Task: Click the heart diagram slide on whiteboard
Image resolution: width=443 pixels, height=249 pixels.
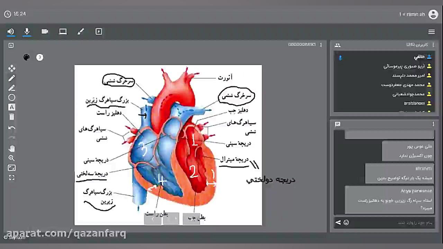Action: tap(168, 145)
